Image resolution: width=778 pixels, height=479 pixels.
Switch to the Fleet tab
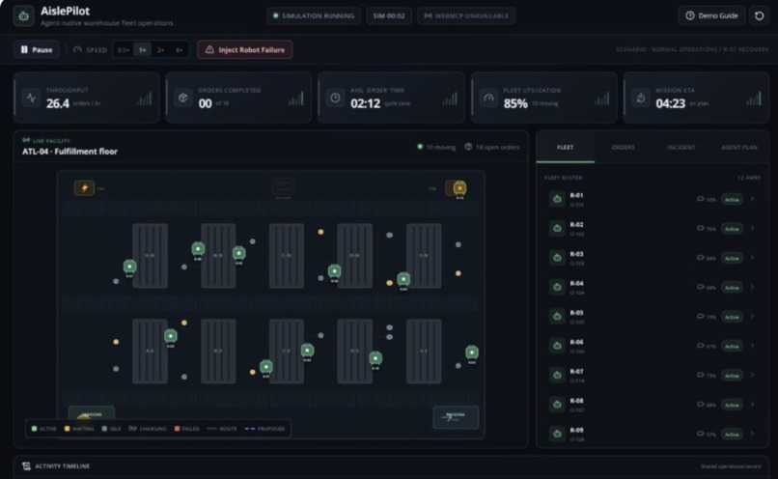click(x=565, y=148)
